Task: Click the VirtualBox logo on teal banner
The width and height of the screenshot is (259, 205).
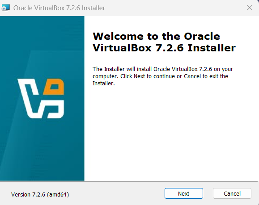Action: 41,98
